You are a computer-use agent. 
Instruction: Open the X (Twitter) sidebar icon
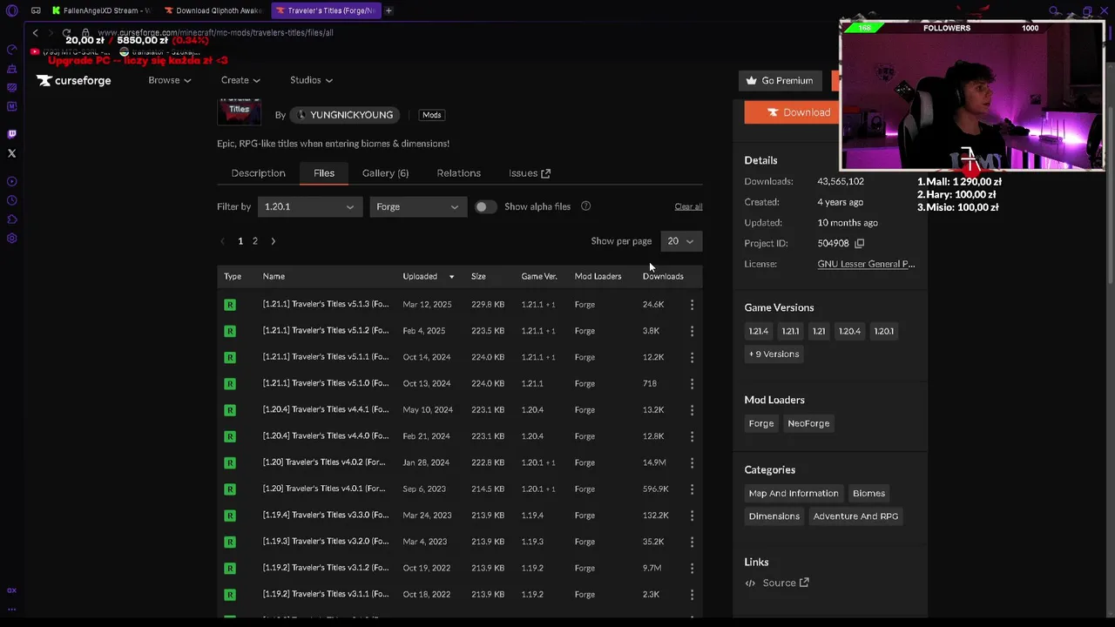[11, 153]
